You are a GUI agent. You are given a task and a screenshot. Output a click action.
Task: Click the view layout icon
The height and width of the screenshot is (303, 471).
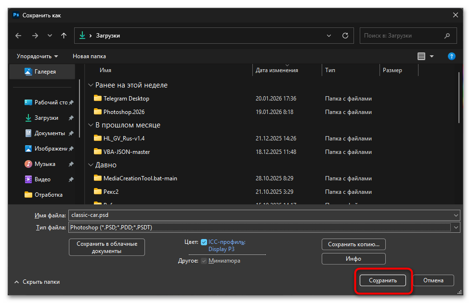(x=421, y=56)
